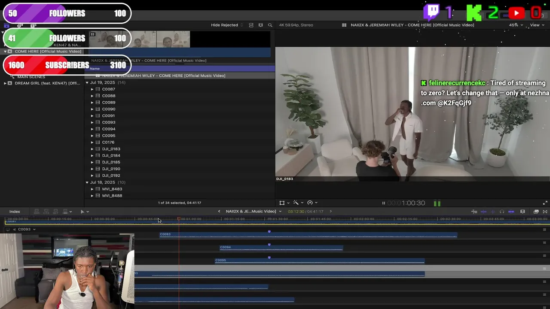Viewport: 550px width, 309px height.
Task: Toggle fullscreen viewer playback
Action: click(x=545, y=203)
